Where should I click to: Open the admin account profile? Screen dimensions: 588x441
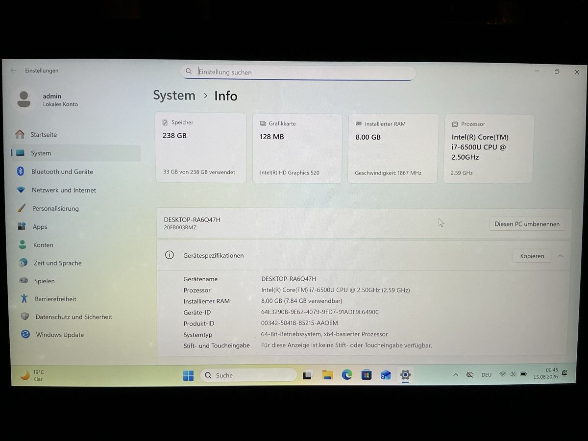click(48, 99)
